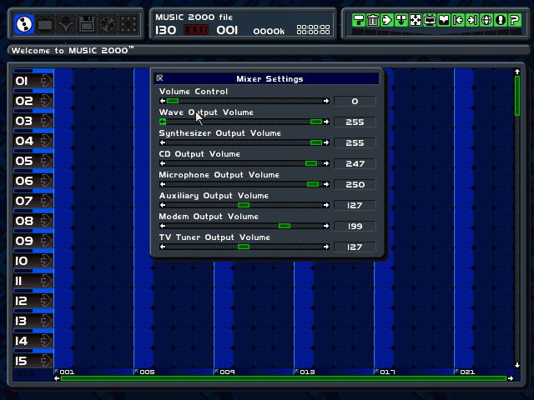Toggle the arrow button on track 01
The width and height of the screenshot is (534, 400).
(45, 81)
